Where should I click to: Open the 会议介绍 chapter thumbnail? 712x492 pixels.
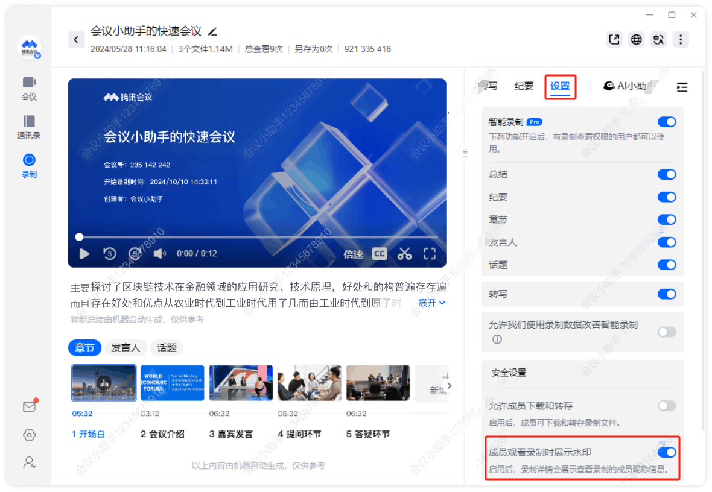point(173,383)
